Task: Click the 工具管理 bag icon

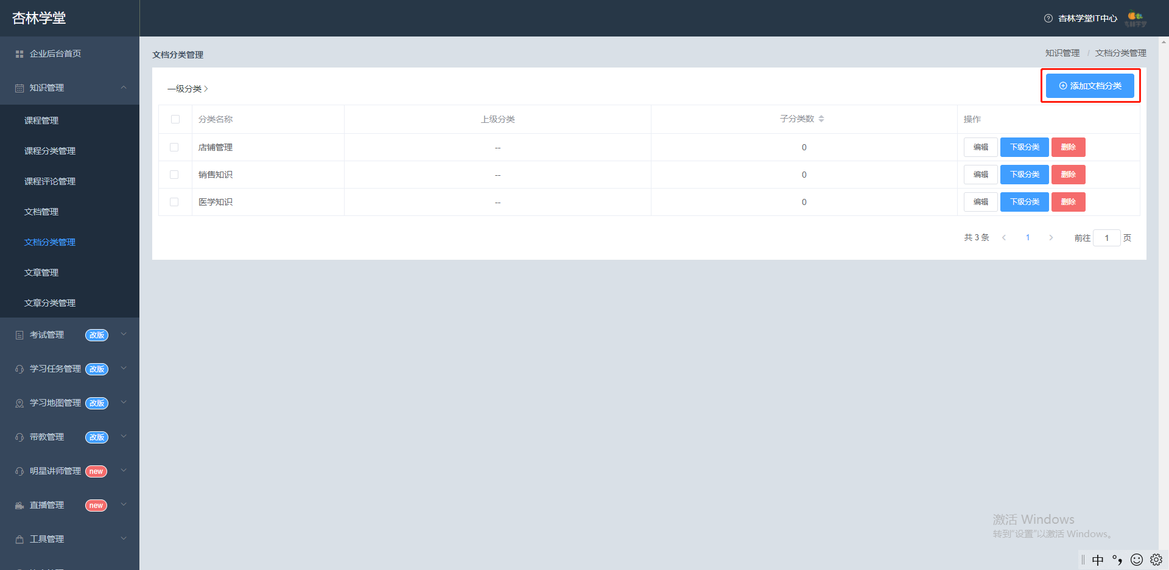Action: (19, 540)
